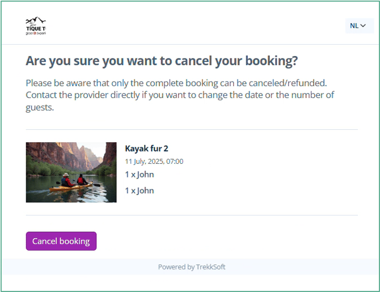The width and height of the screenshot is (380, 292).
Task: Open the NL language dropdown
Action: click(x=358, y=26)
